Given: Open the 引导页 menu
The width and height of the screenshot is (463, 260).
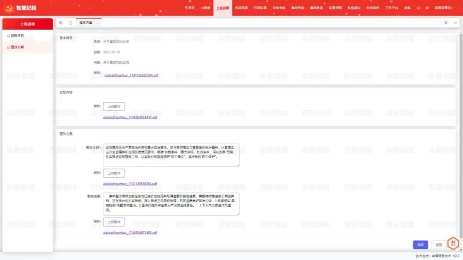Looking at the screenshot, I should 190,8.
